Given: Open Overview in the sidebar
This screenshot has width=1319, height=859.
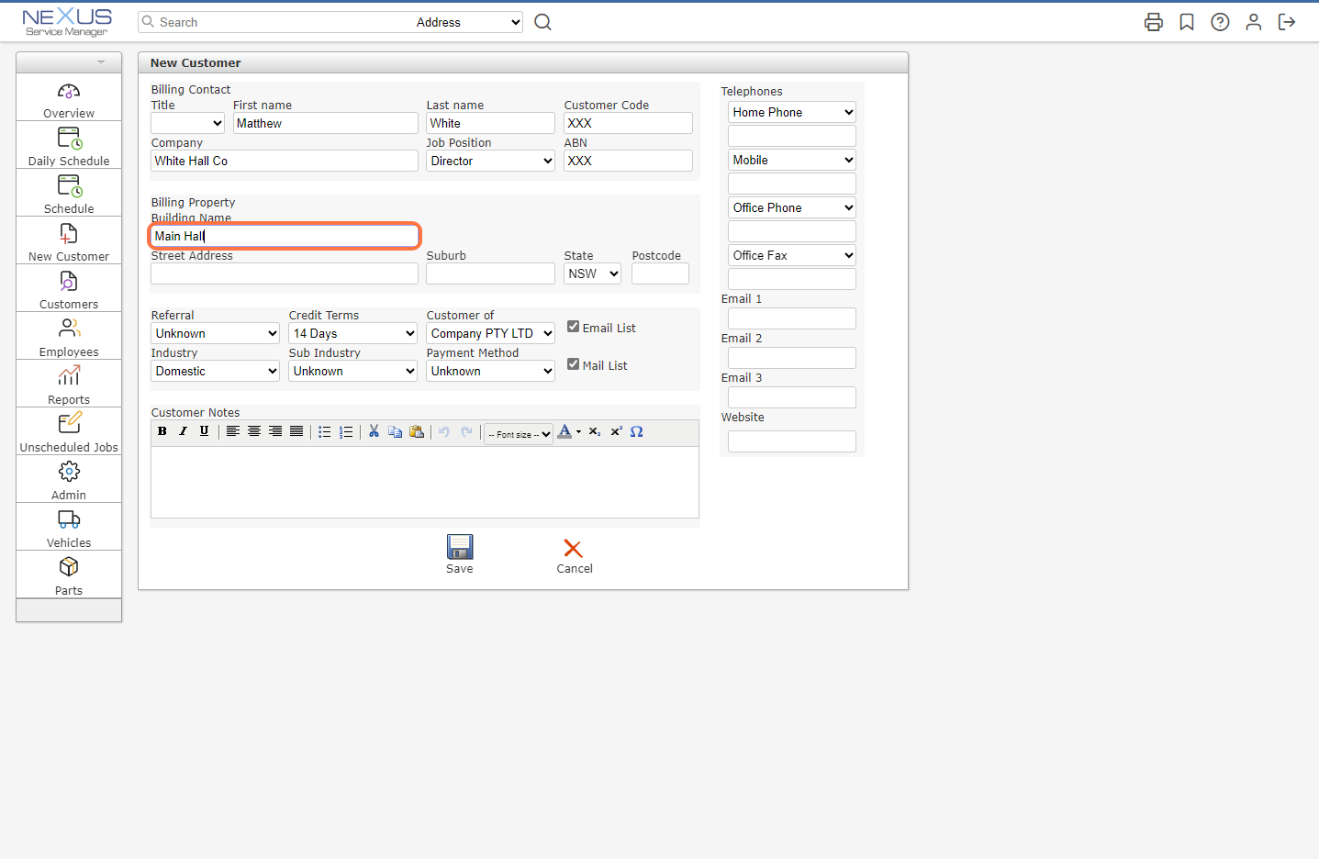Looking at the screenshot, I should (69, 100).
